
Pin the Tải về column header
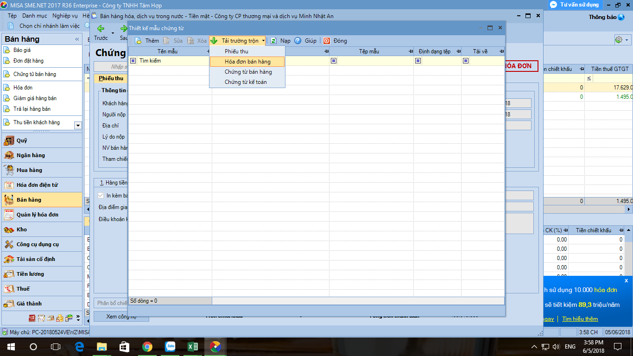tap(501, 51)
